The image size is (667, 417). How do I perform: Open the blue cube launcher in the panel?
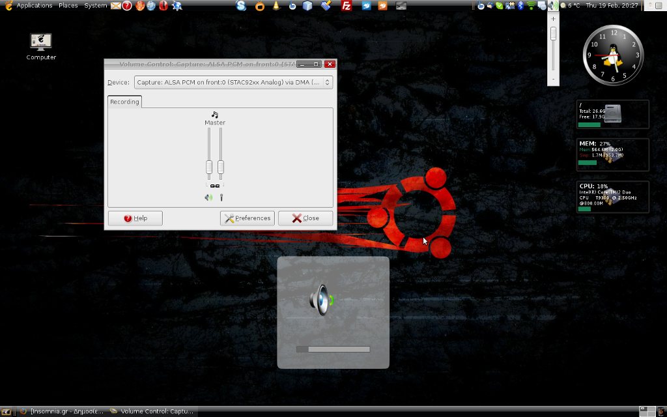tap(307, 6)
